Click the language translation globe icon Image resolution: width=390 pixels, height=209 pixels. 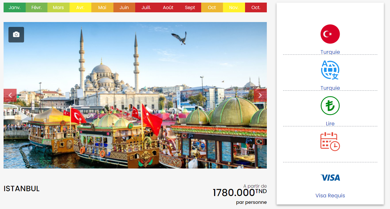(x=330, y=70)
